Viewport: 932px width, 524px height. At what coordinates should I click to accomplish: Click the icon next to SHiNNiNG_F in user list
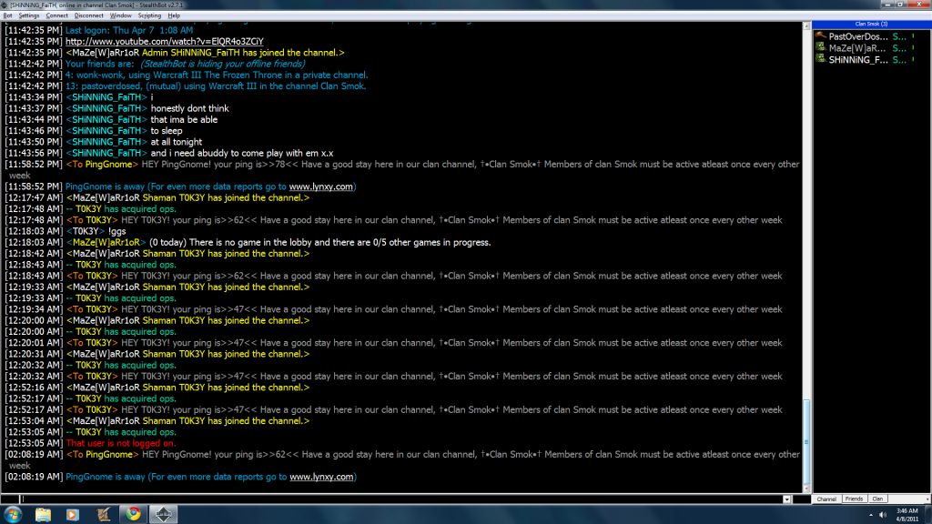point(820,59)
